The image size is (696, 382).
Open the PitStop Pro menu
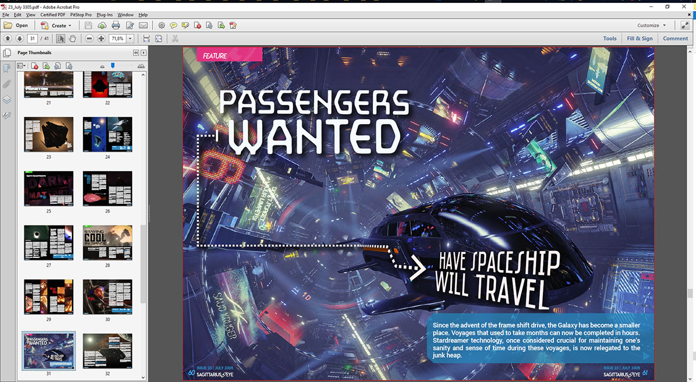click(x=81, y=14)
